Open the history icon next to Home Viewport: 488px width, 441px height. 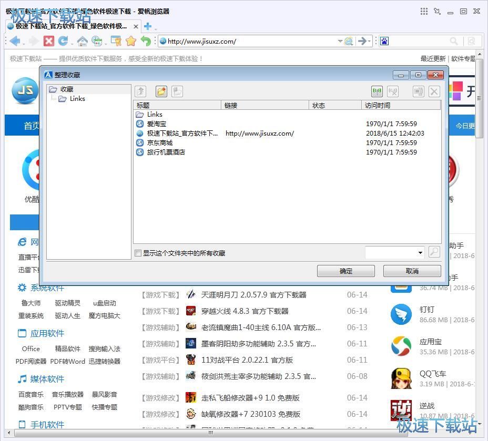point(97,41)
